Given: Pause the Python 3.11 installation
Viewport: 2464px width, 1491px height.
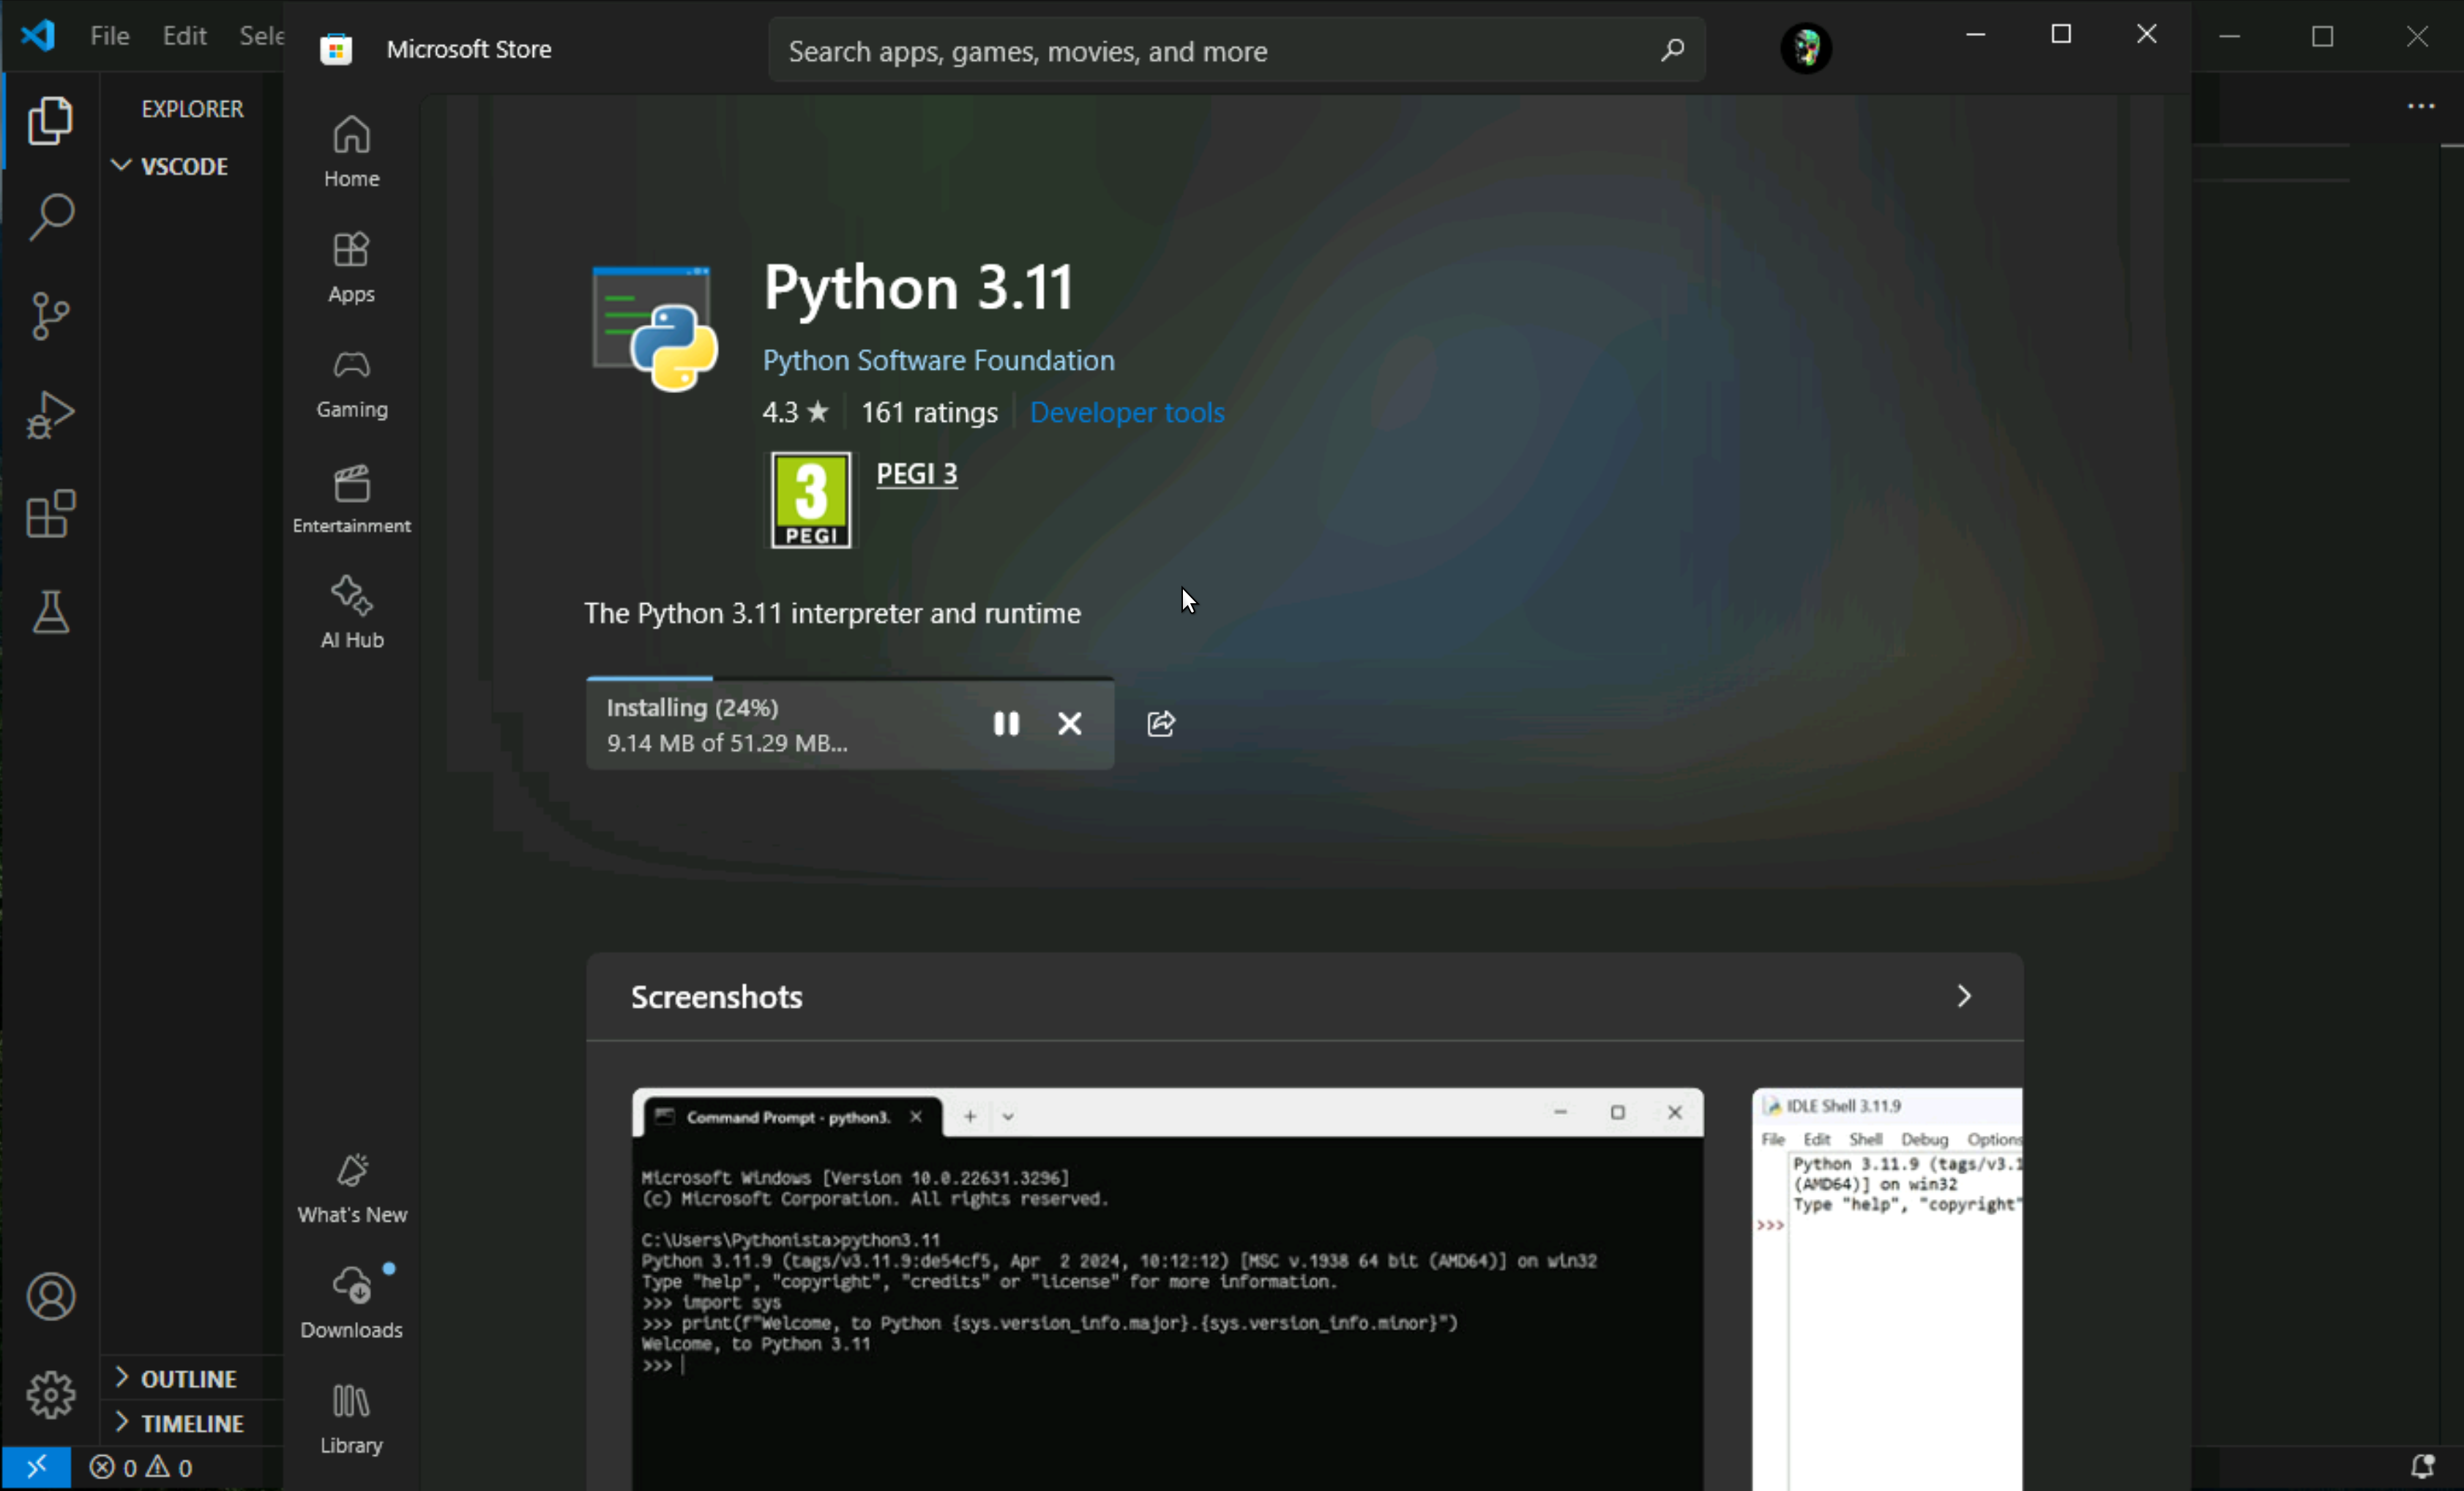Looking at the screenshot, I should [1006, 723].
